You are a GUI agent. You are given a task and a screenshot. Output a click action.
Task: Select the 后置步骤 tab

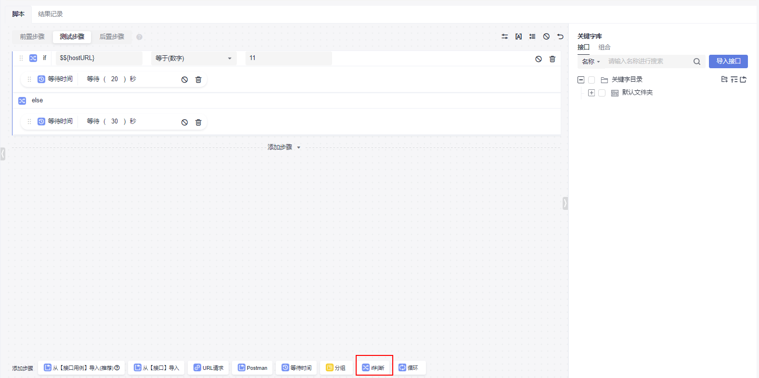[112, 37]
